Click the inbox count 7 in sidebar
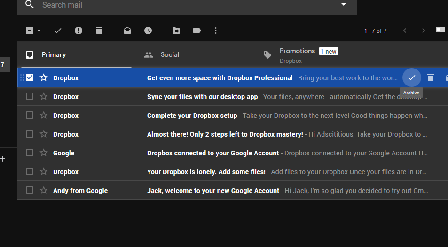This screenshot has width=448, height=247. (x=2, y=64)
